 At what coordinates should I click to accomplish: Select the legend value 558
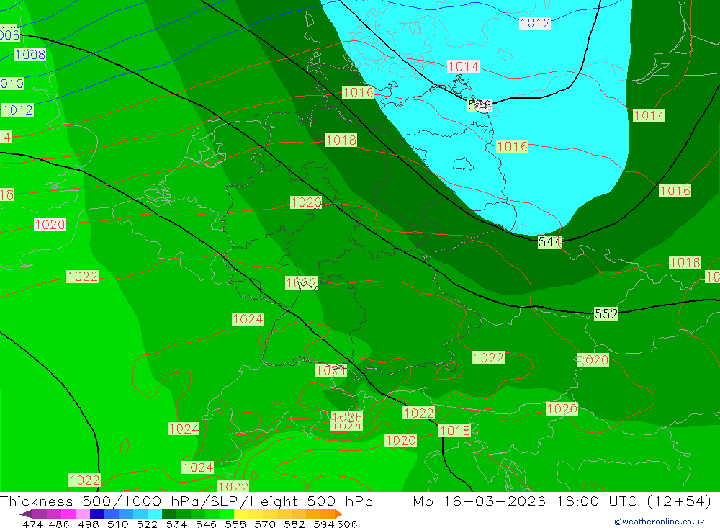tap(235, 524)
